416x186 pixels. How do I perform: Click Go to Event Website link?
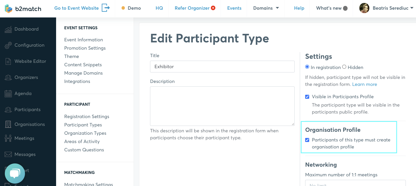76,8
